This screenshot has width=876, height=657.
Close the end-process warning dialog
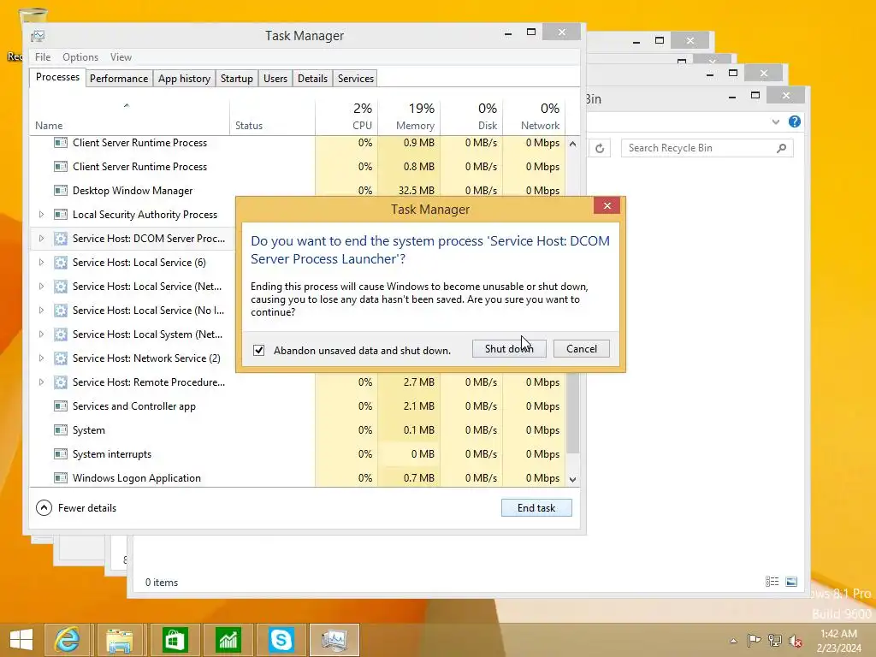607,205
